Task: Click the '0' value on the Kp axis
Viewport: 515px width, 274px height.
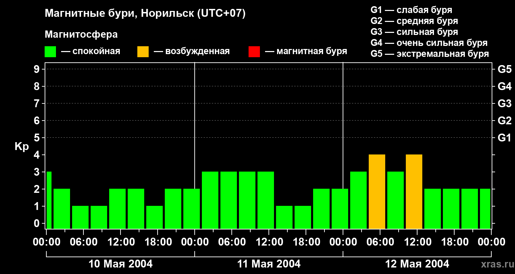Action: point(37,223)
